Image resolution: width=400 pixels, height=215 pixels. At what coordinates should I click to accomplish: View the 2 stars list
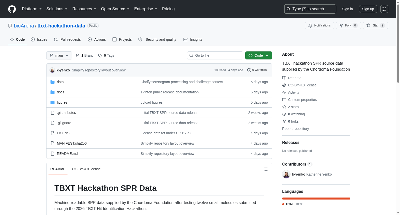pos(290,107)
